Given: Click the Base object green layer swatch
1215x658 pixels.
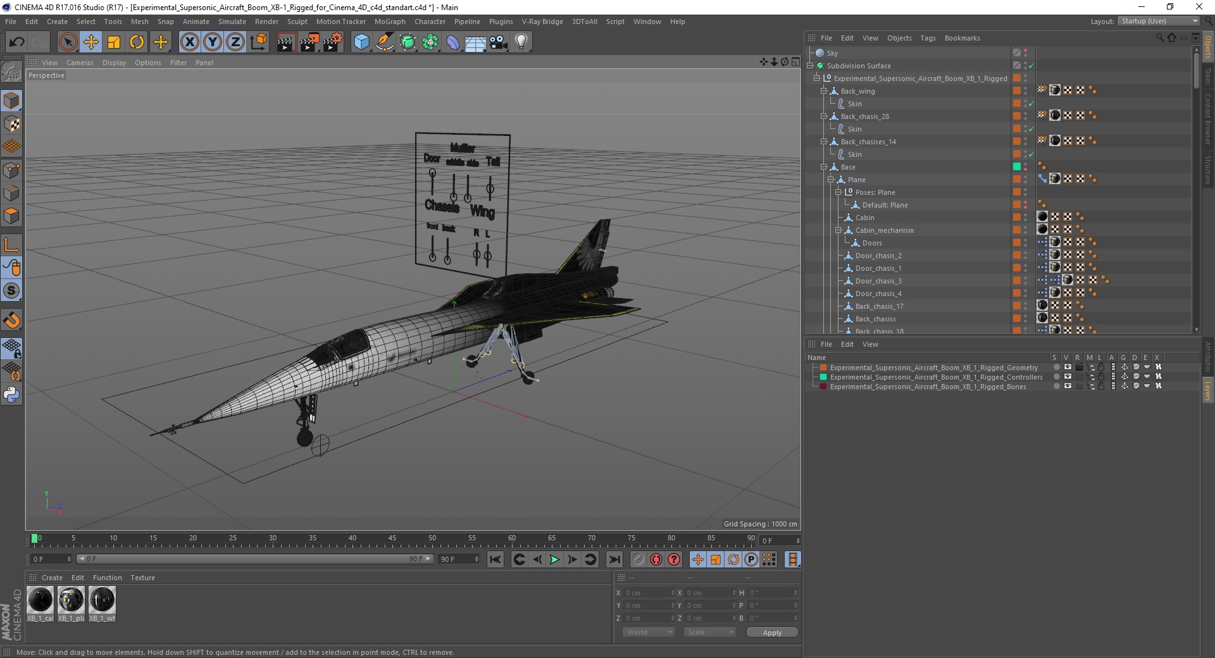Looking at the screenshot, I should tap(1016, 167).
